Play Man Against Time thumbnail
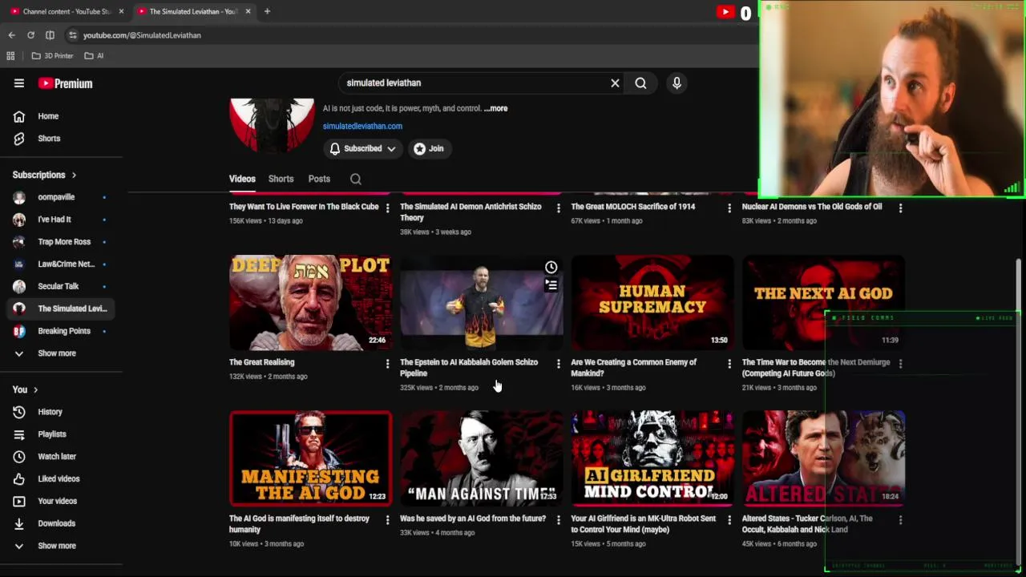 482,459
